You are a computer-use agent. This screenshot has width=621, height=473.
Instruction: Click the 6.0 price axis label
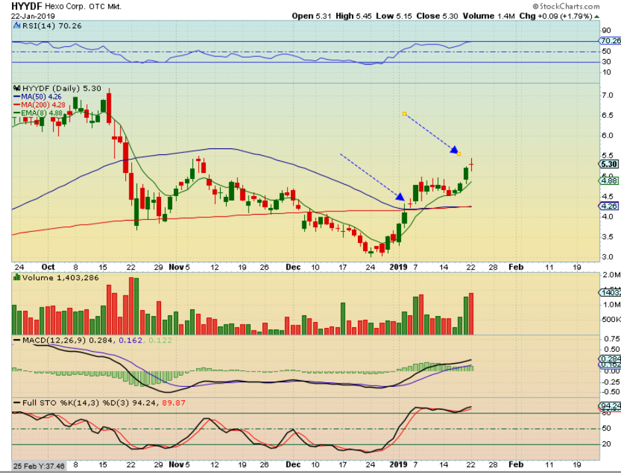pyautogui.click(x=608, y=136)
